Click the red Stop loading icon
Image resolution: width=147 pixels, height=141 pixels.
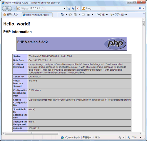(x=78, y=9)
